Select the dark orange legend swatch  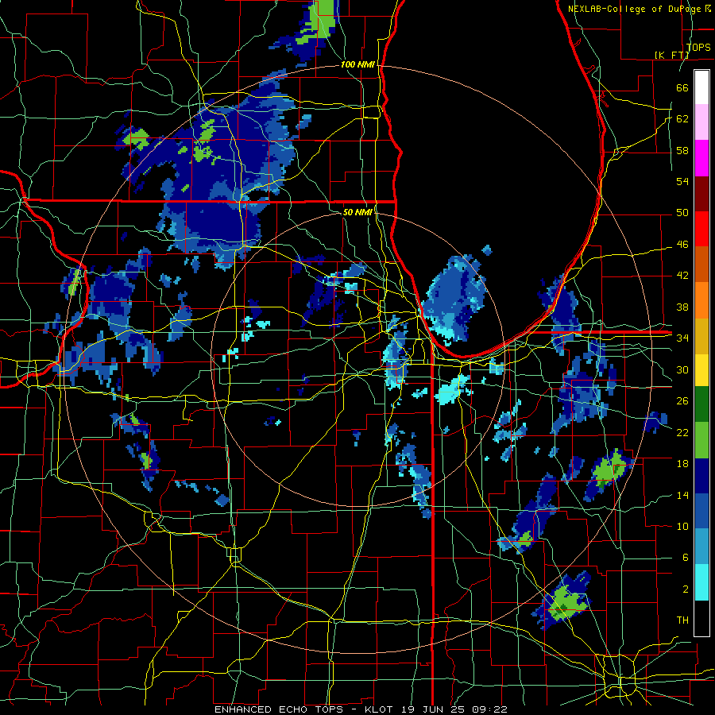coord(701,265)
